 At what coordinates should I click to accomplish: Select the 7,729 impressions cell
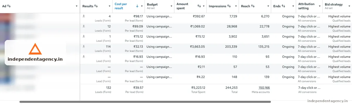coord(233,16)
